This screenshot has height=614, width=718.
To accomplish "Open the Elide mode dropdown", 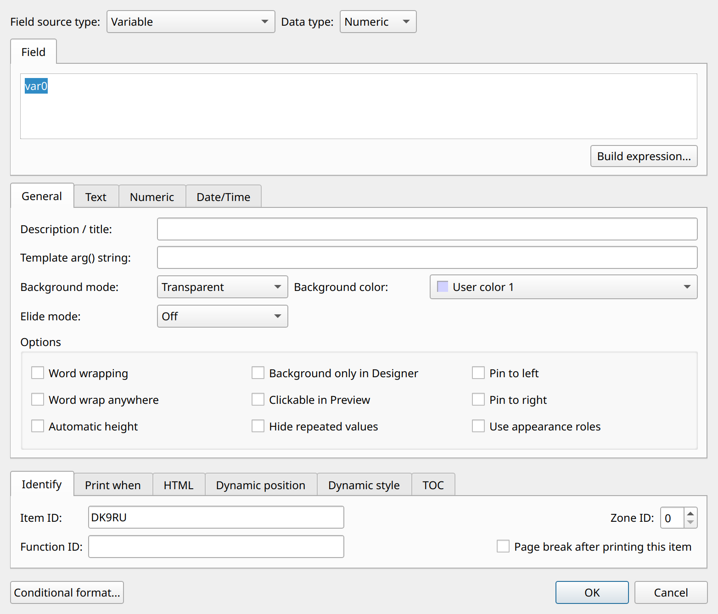I will 222,316.
